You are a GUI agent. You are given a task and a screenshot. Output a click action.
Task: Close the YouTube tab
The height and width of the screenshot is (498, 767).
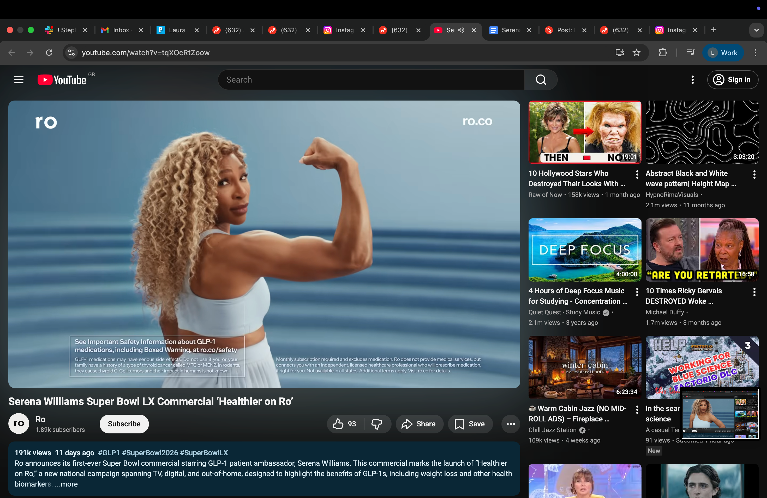tap(474, 30)
